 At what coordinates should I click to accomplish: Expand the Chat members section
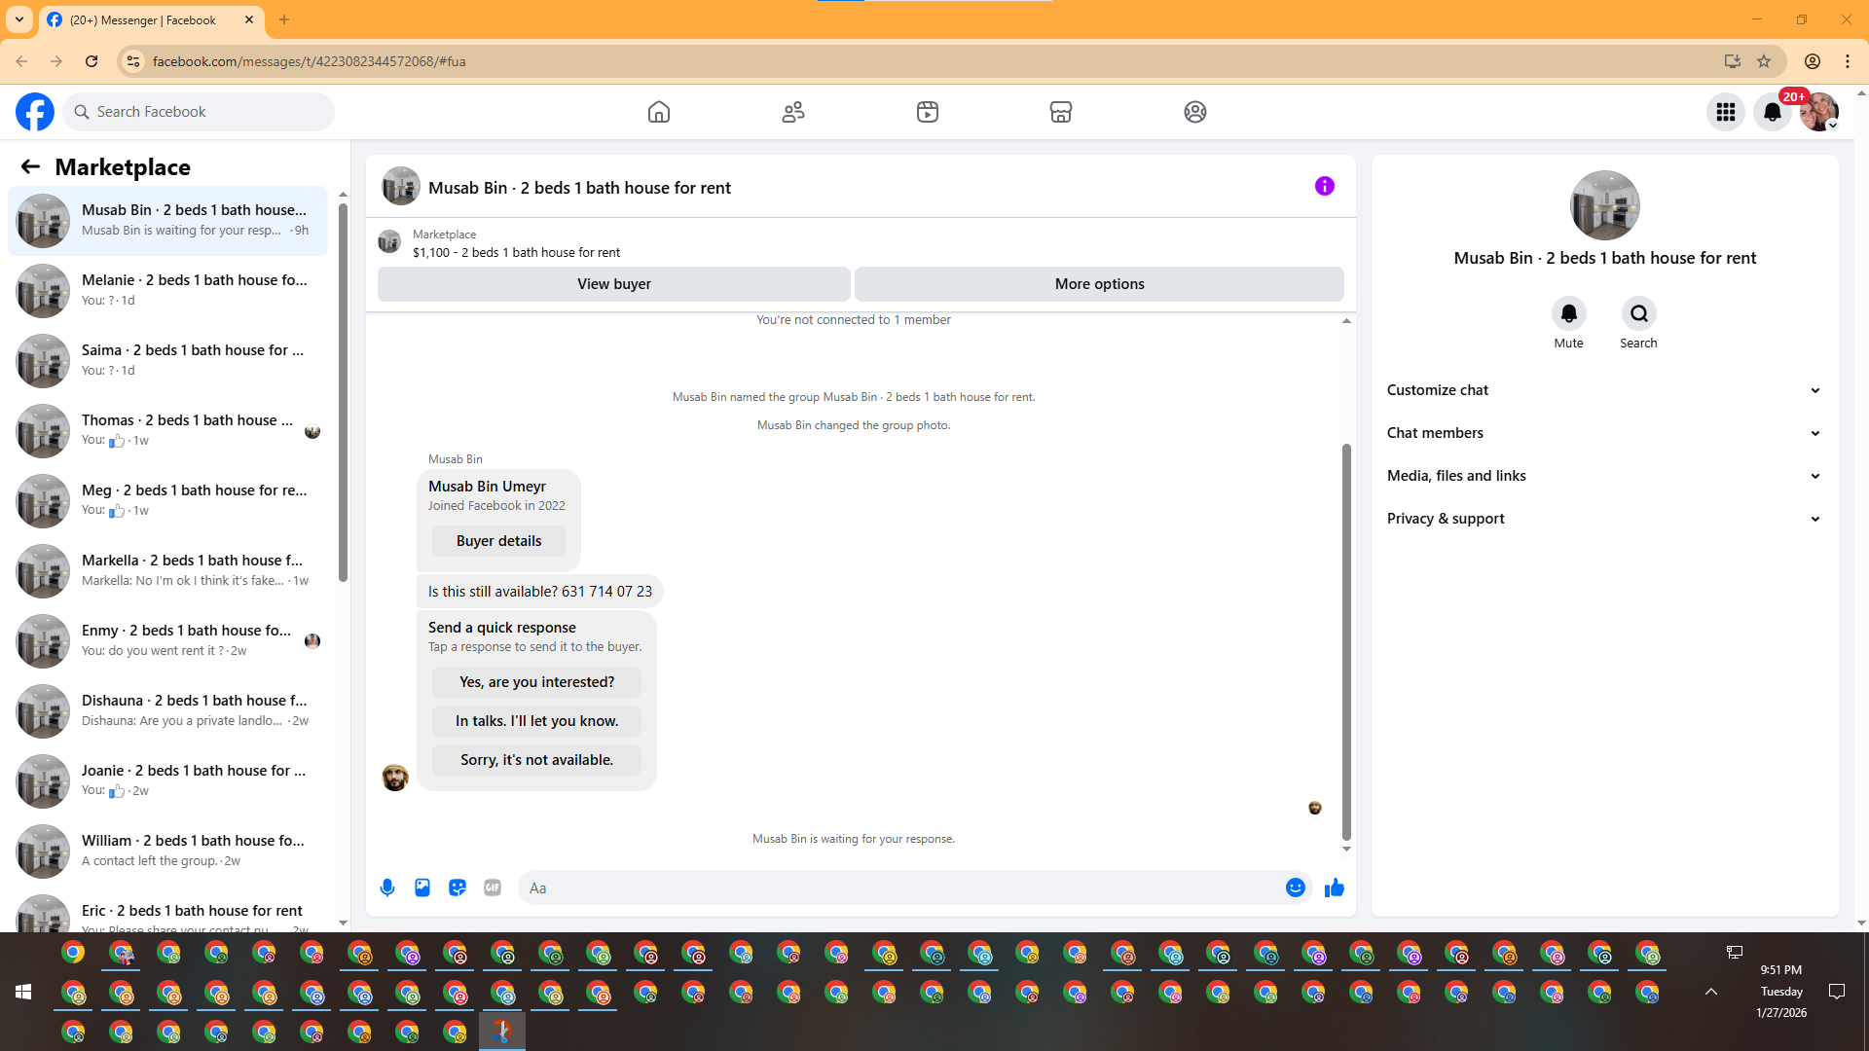[1603, 433]
